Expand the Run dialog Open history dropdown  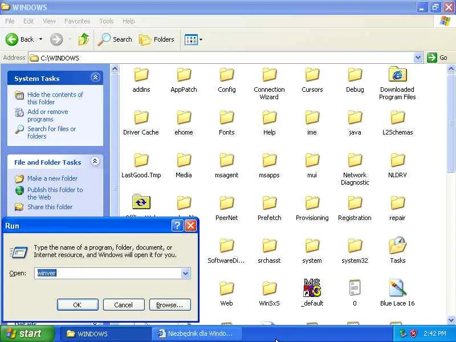pyautogui.click(x=186, y=273)
